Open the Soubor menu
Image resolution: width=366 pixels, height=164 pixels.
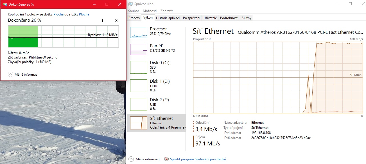134,11
